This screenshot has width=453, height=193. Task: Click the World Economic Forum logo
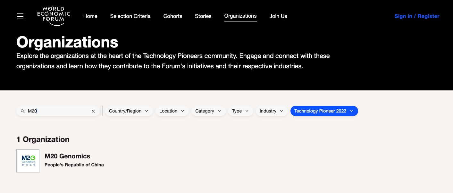[53, 16]
